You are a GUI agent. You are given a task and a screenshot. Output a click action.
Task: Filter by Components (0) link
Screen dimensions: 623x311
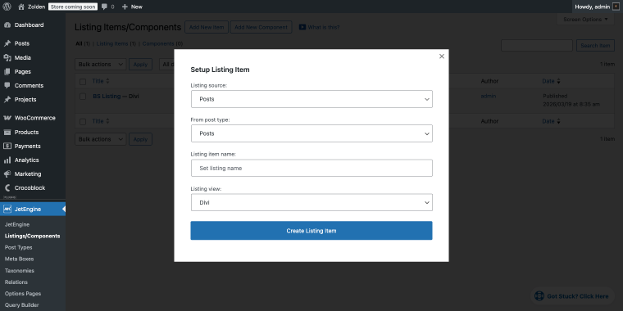point(162,43)
